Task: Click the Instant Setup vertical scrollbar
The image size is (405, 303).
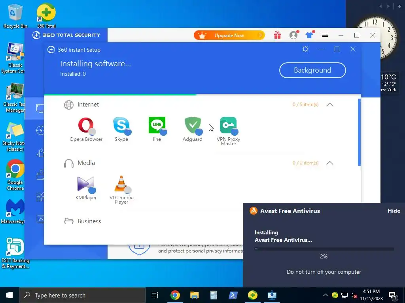Action: tap(359, 132)
